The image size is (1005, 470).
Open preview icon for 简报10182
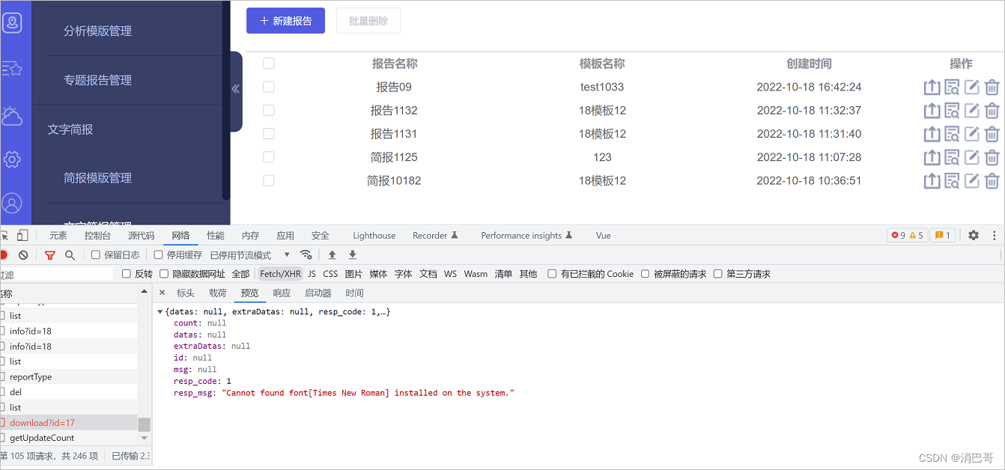coord(952,180)
